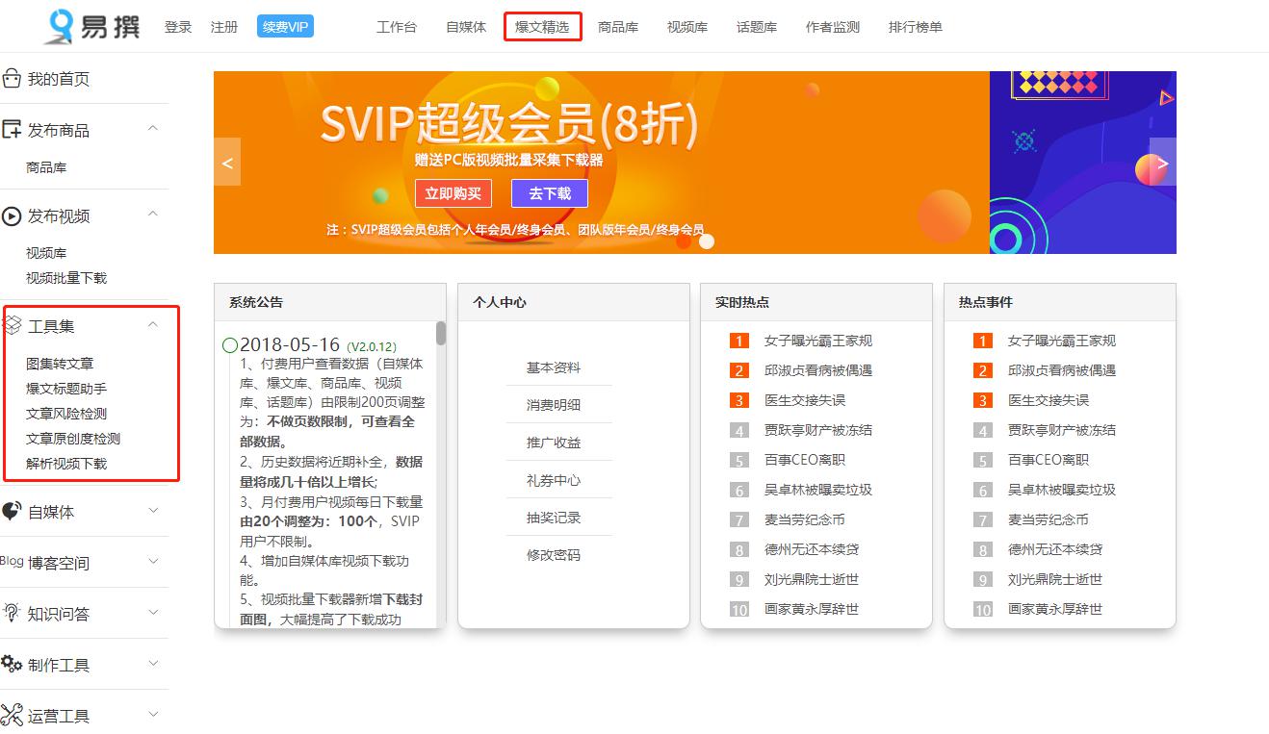Switch to the 作者监测 nav item
Image resolution: width=1269 pixels, height=734 pixels.
click(832, 27)
